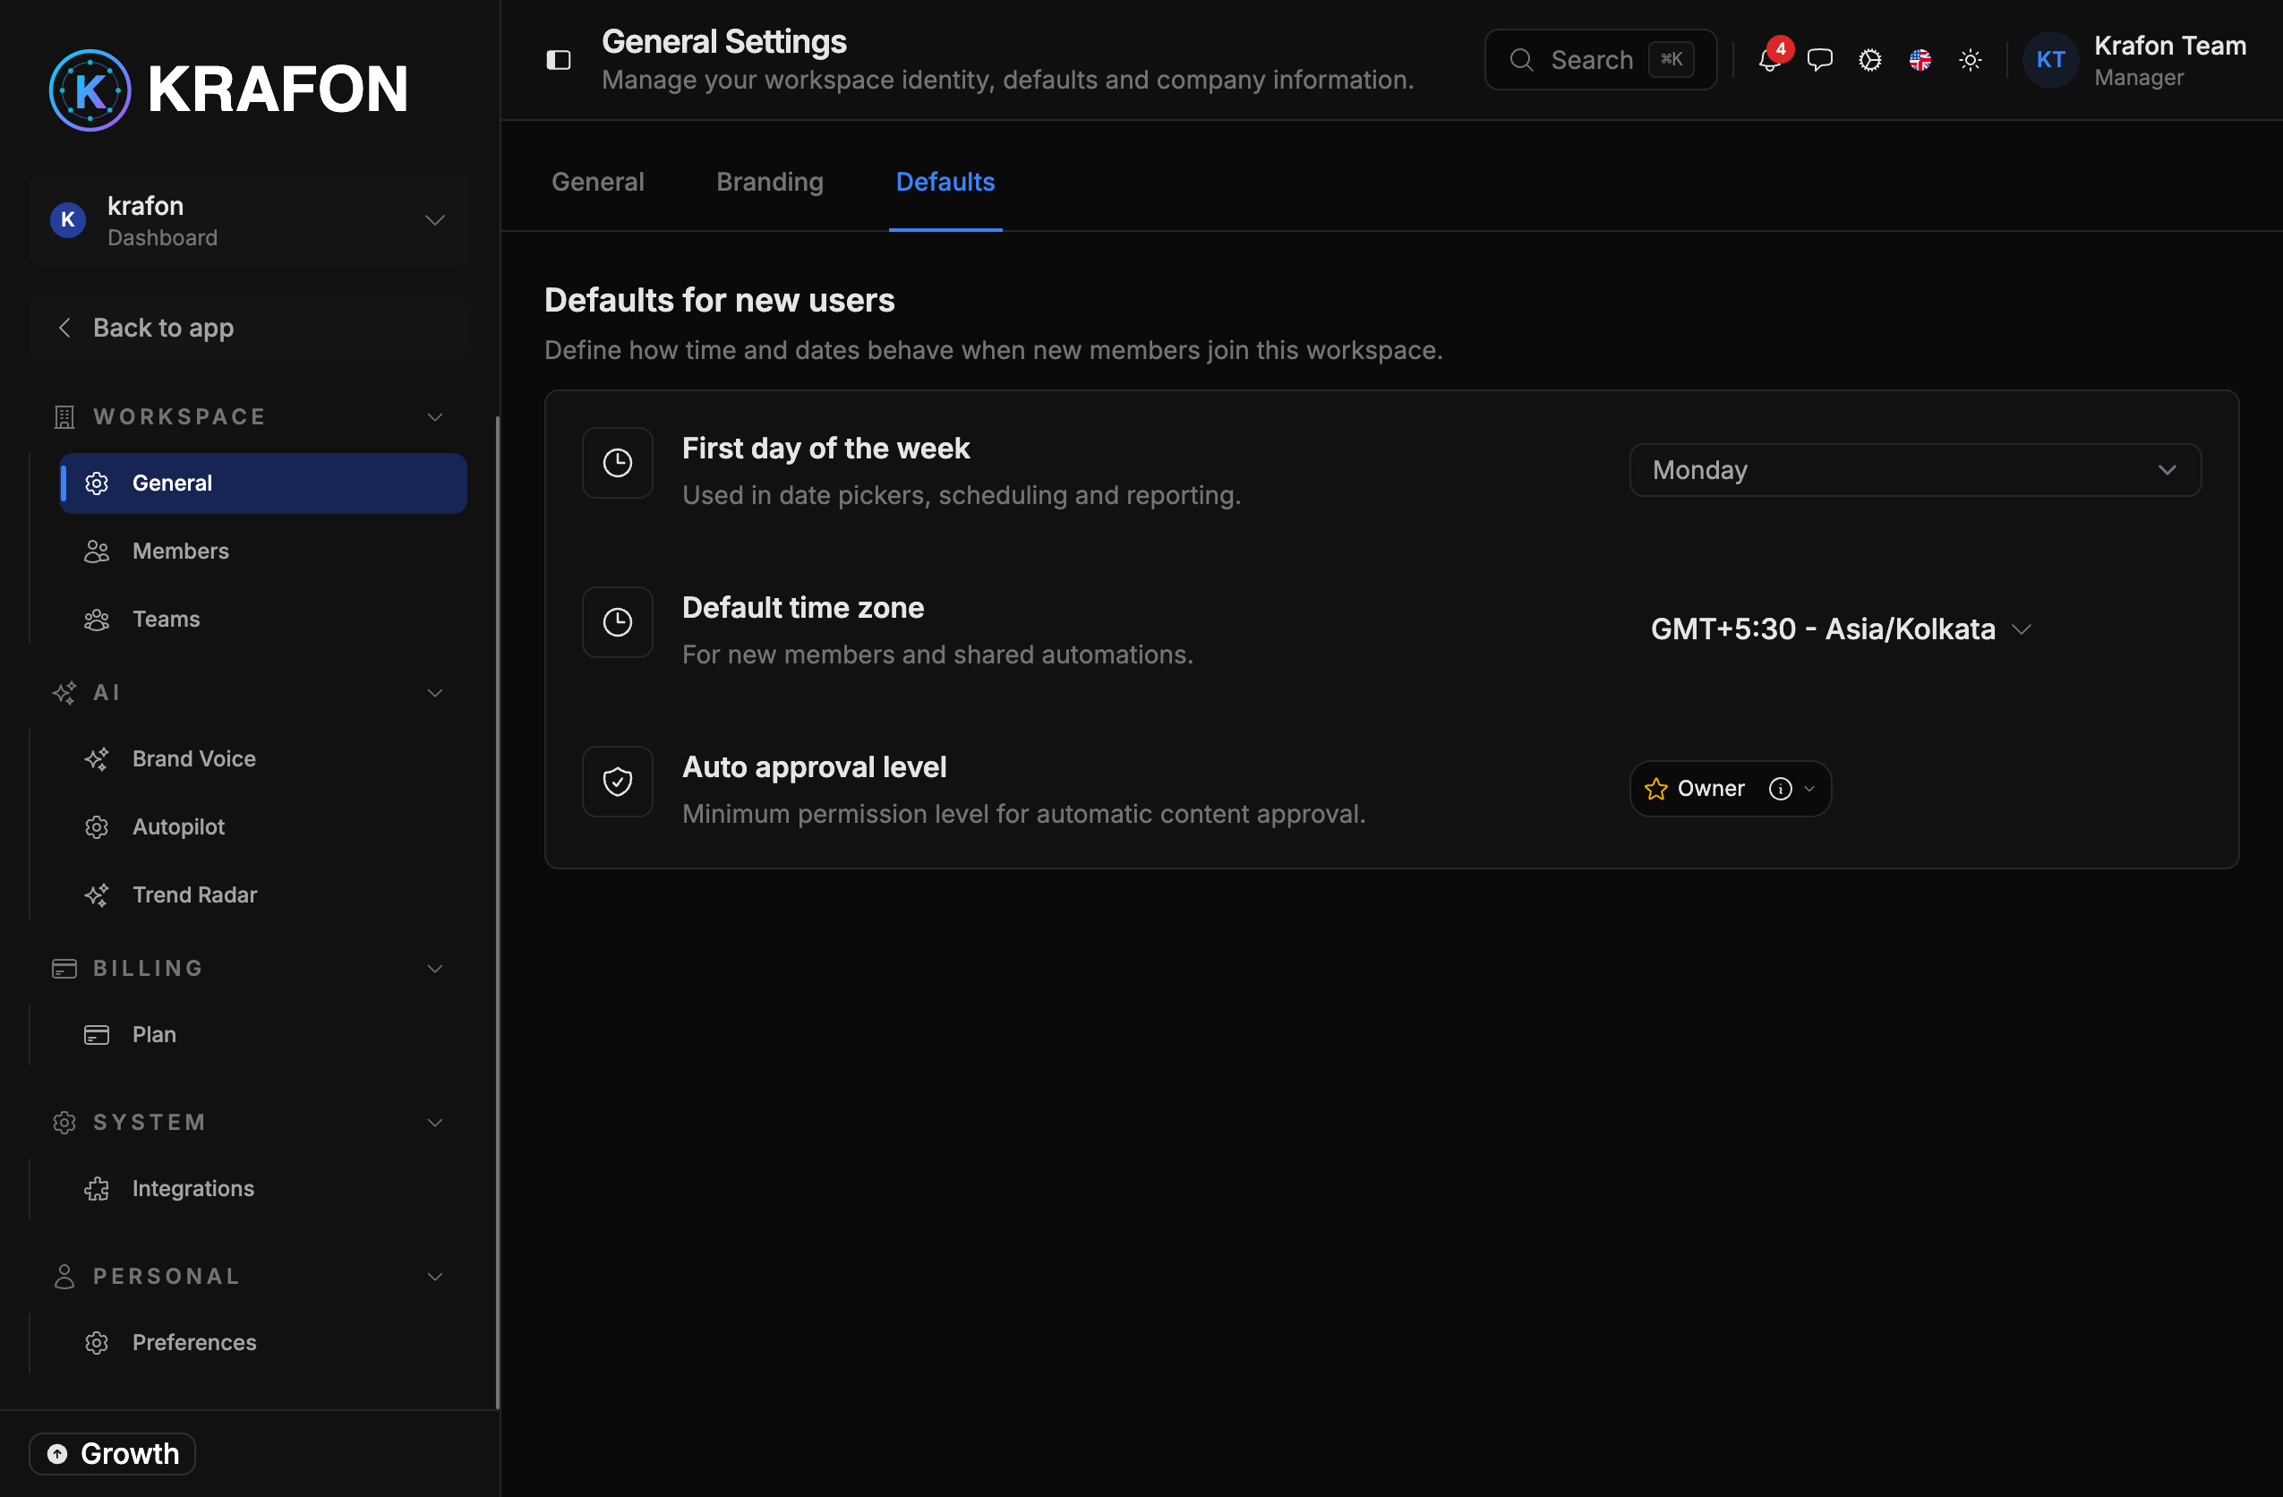
Task: Open the Owner auto approval dropdown
Action: tap(1730, 788)
